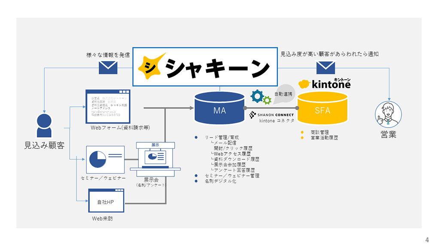Click the 展示 sign on booth
Screen dimensions: 438x246
[x=155, y=145]
